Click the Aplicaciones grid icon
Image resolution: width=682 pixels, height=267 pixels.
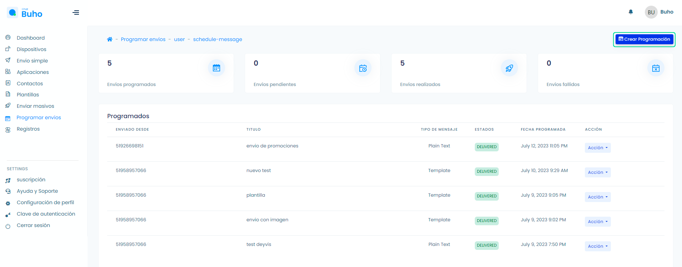click(8, 72)
